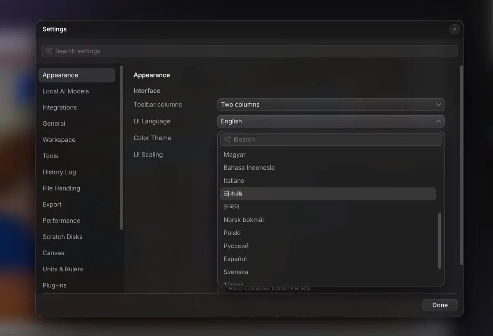Go to Integrations settings
Viewport: 493px width, 336px height.
click(77, 107)
